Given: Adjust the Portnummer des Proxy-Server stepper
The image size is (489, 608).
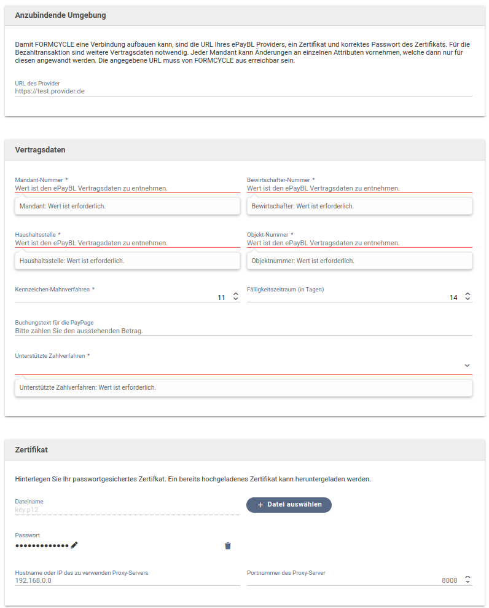Looking at the screenshot, I should point(467,580).
